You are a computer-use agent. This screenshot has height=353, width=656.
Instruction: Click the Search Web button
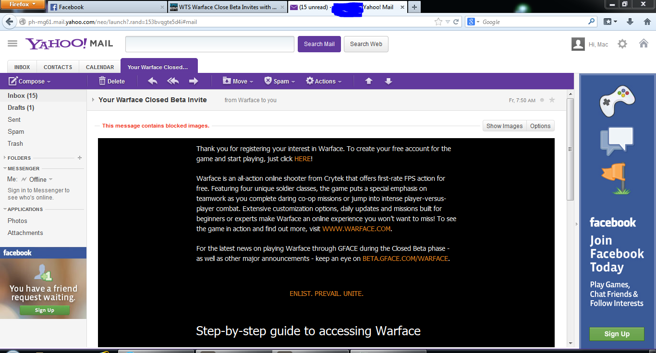[x=366, y=44]
